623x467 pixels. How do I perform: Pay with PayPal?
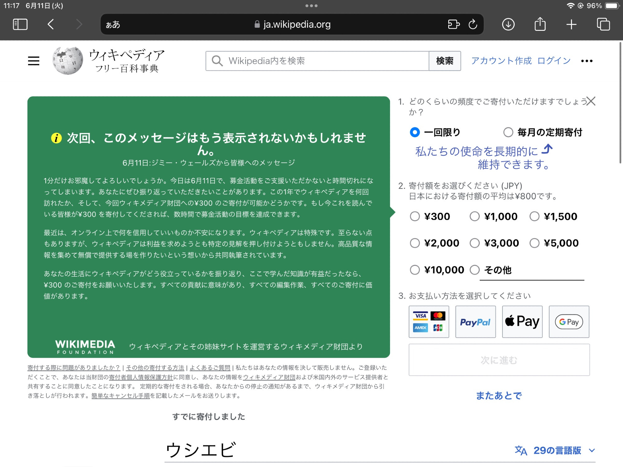click(x=476, y=322)
